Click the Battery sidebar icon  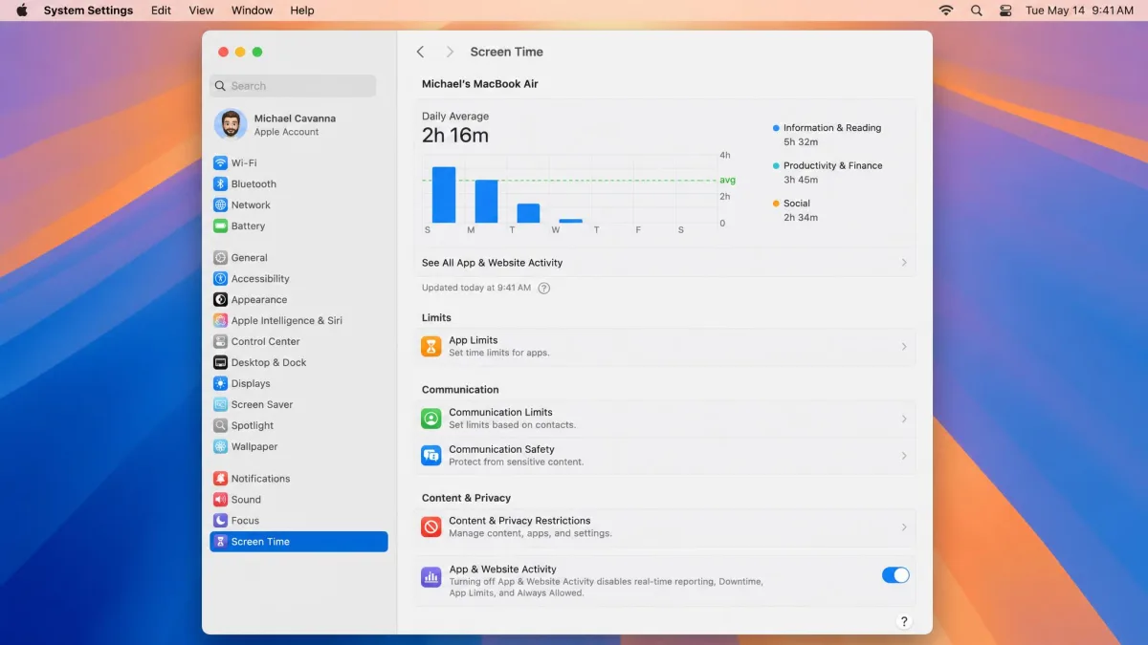coord(220,226)
